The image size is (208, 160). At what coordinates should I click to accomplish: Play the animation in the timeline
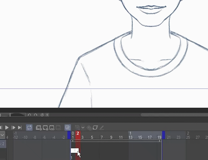(7, 128)
